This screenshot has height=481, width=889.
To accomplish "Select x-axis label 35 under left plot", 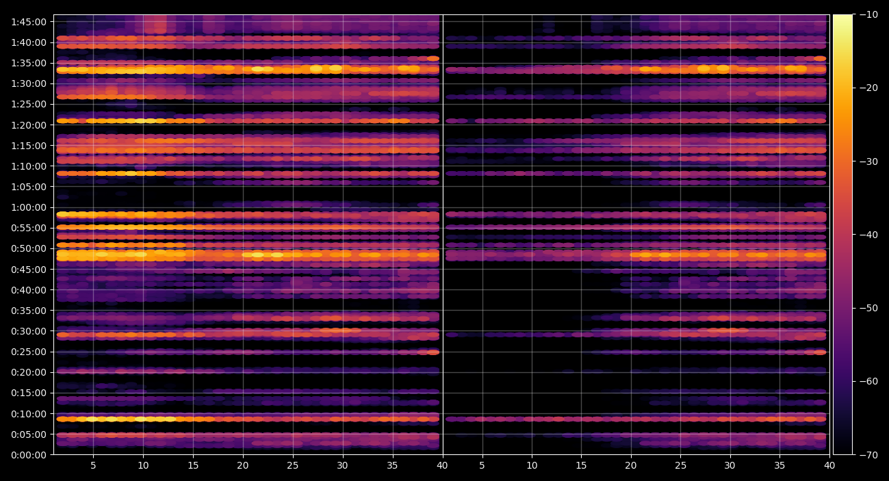I will (393, 466).
